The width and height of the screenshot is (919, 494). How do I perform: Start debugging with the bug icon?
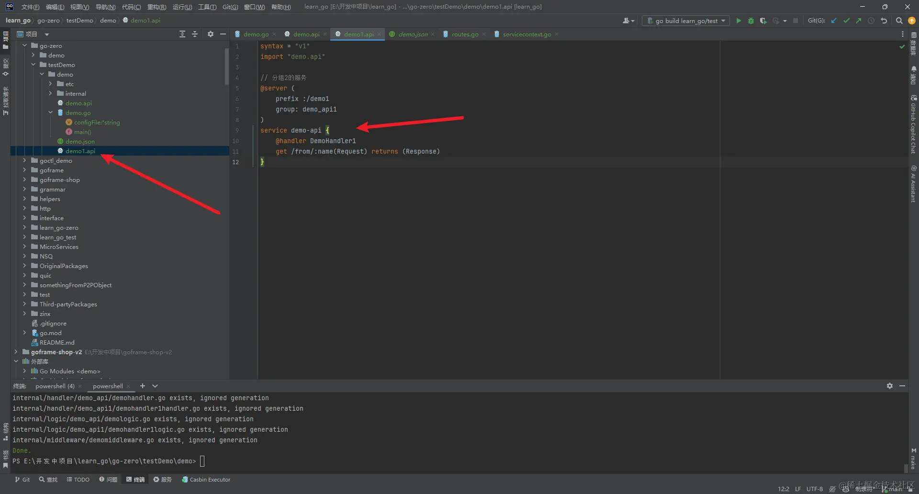[751, 21]
